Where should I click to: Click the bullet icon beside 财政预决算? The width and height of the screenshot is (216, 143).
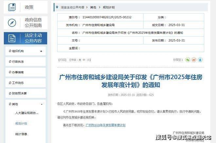click(x=10, y=93)
